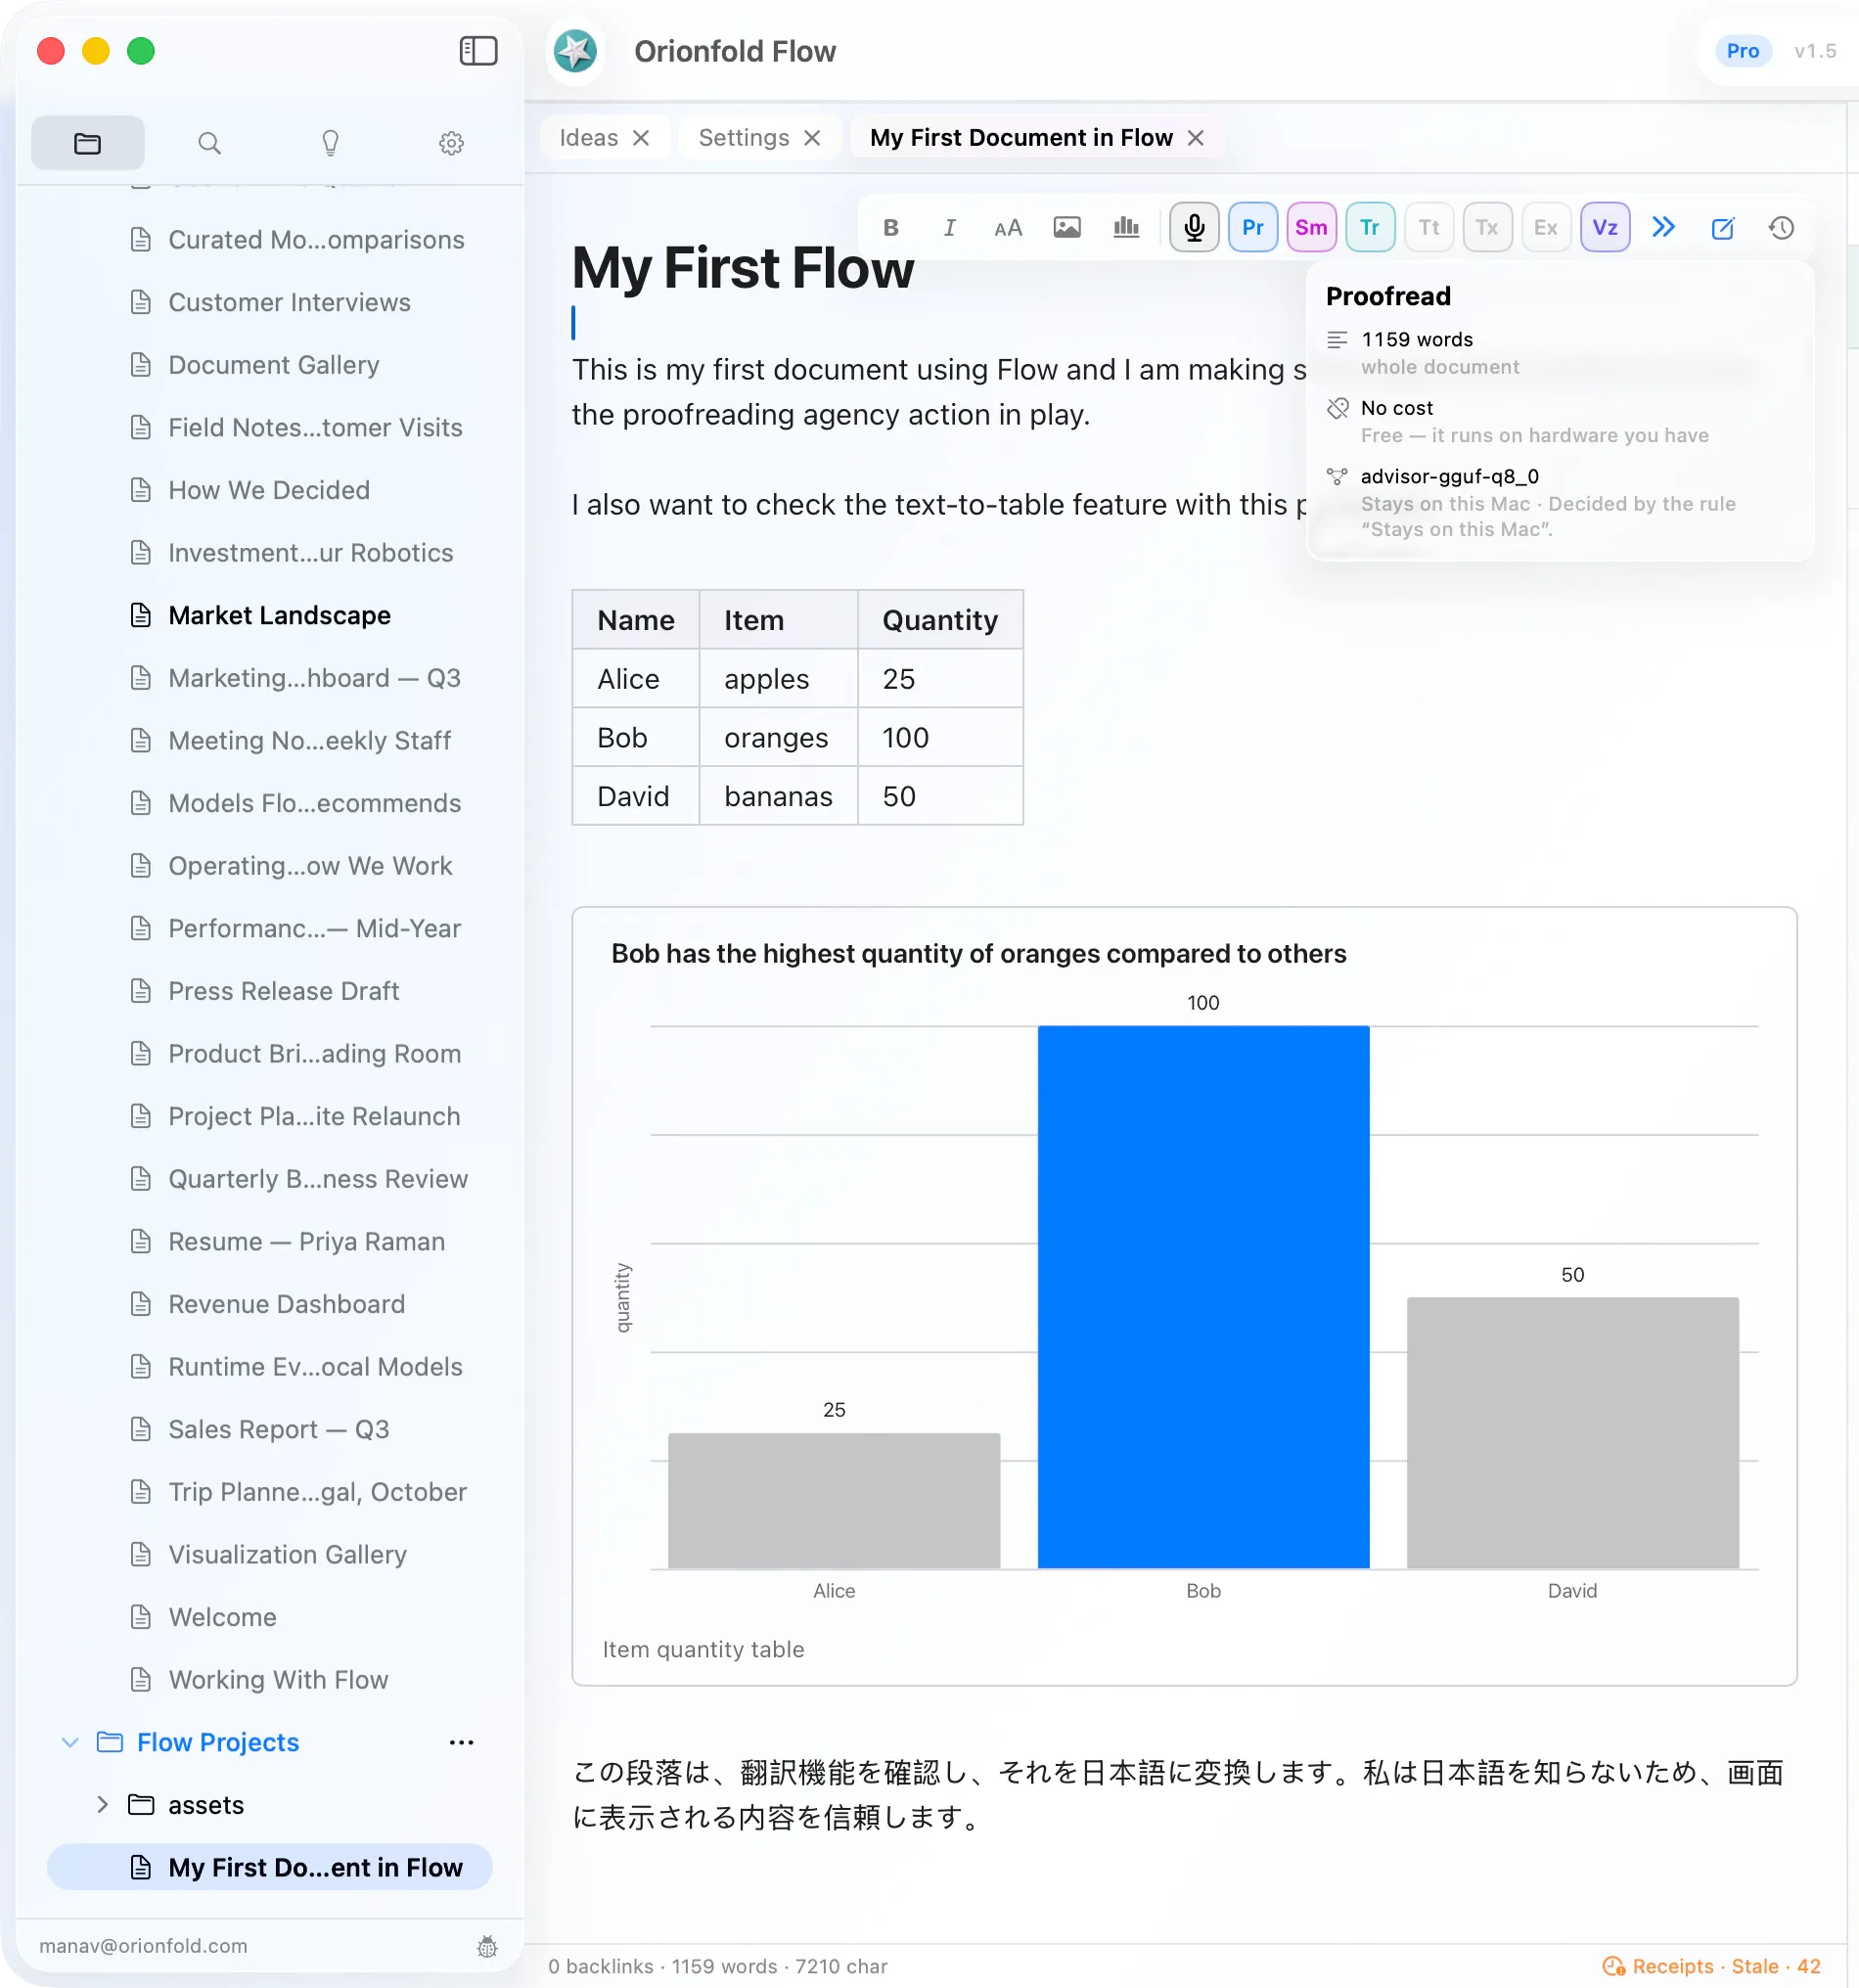This screenshot has height=1988, width=1859.
Task: Click the Item quantity table chart caption
Action: (703, 1650)
